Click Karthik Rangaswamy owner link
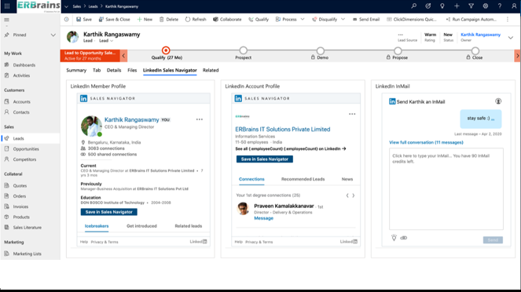521x292 pixels. click(x=480, y=35)
